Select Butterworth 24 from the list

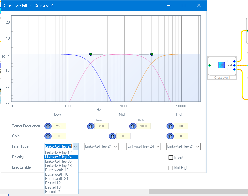tap(61, 179)
